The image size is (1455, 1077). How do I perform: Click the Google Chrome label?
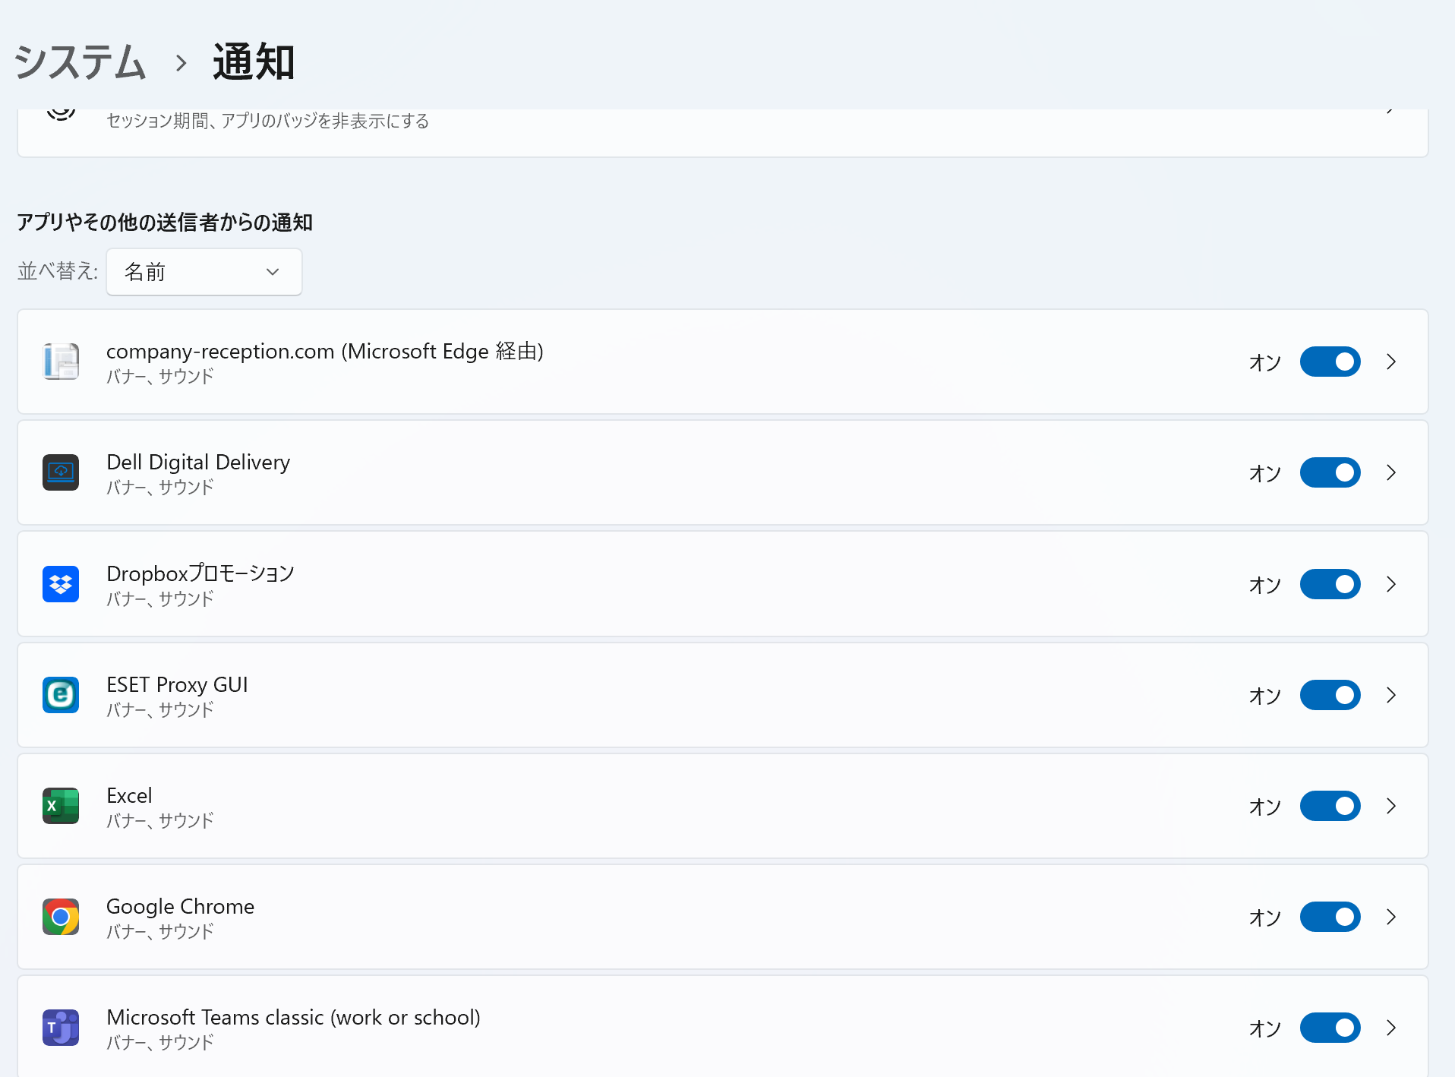[x=180, y=906]
